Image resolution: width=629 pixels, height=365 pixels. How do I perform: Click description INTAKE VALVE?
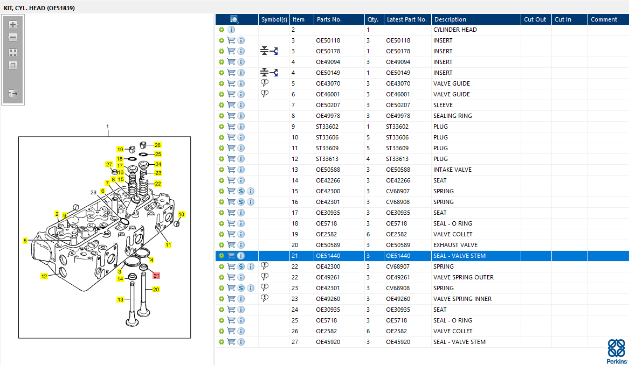(x=453, y=170)
